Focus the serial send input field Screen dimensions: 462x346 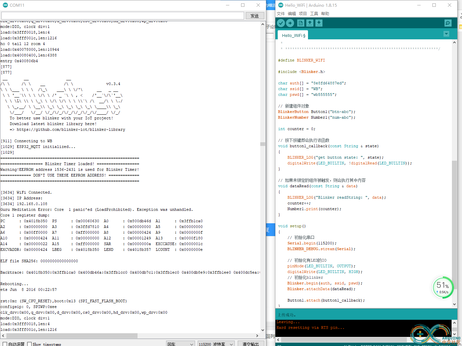click(x=123, y=16)
